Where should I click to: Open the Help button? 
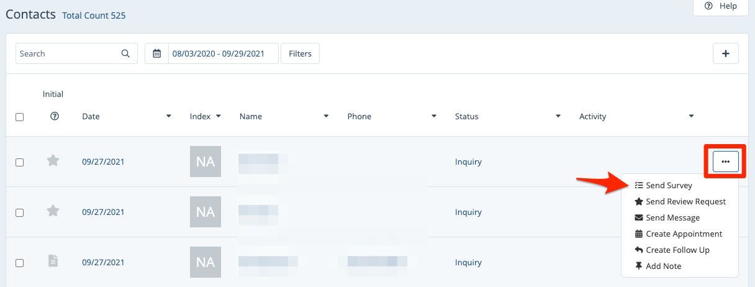tap(720, 6)
